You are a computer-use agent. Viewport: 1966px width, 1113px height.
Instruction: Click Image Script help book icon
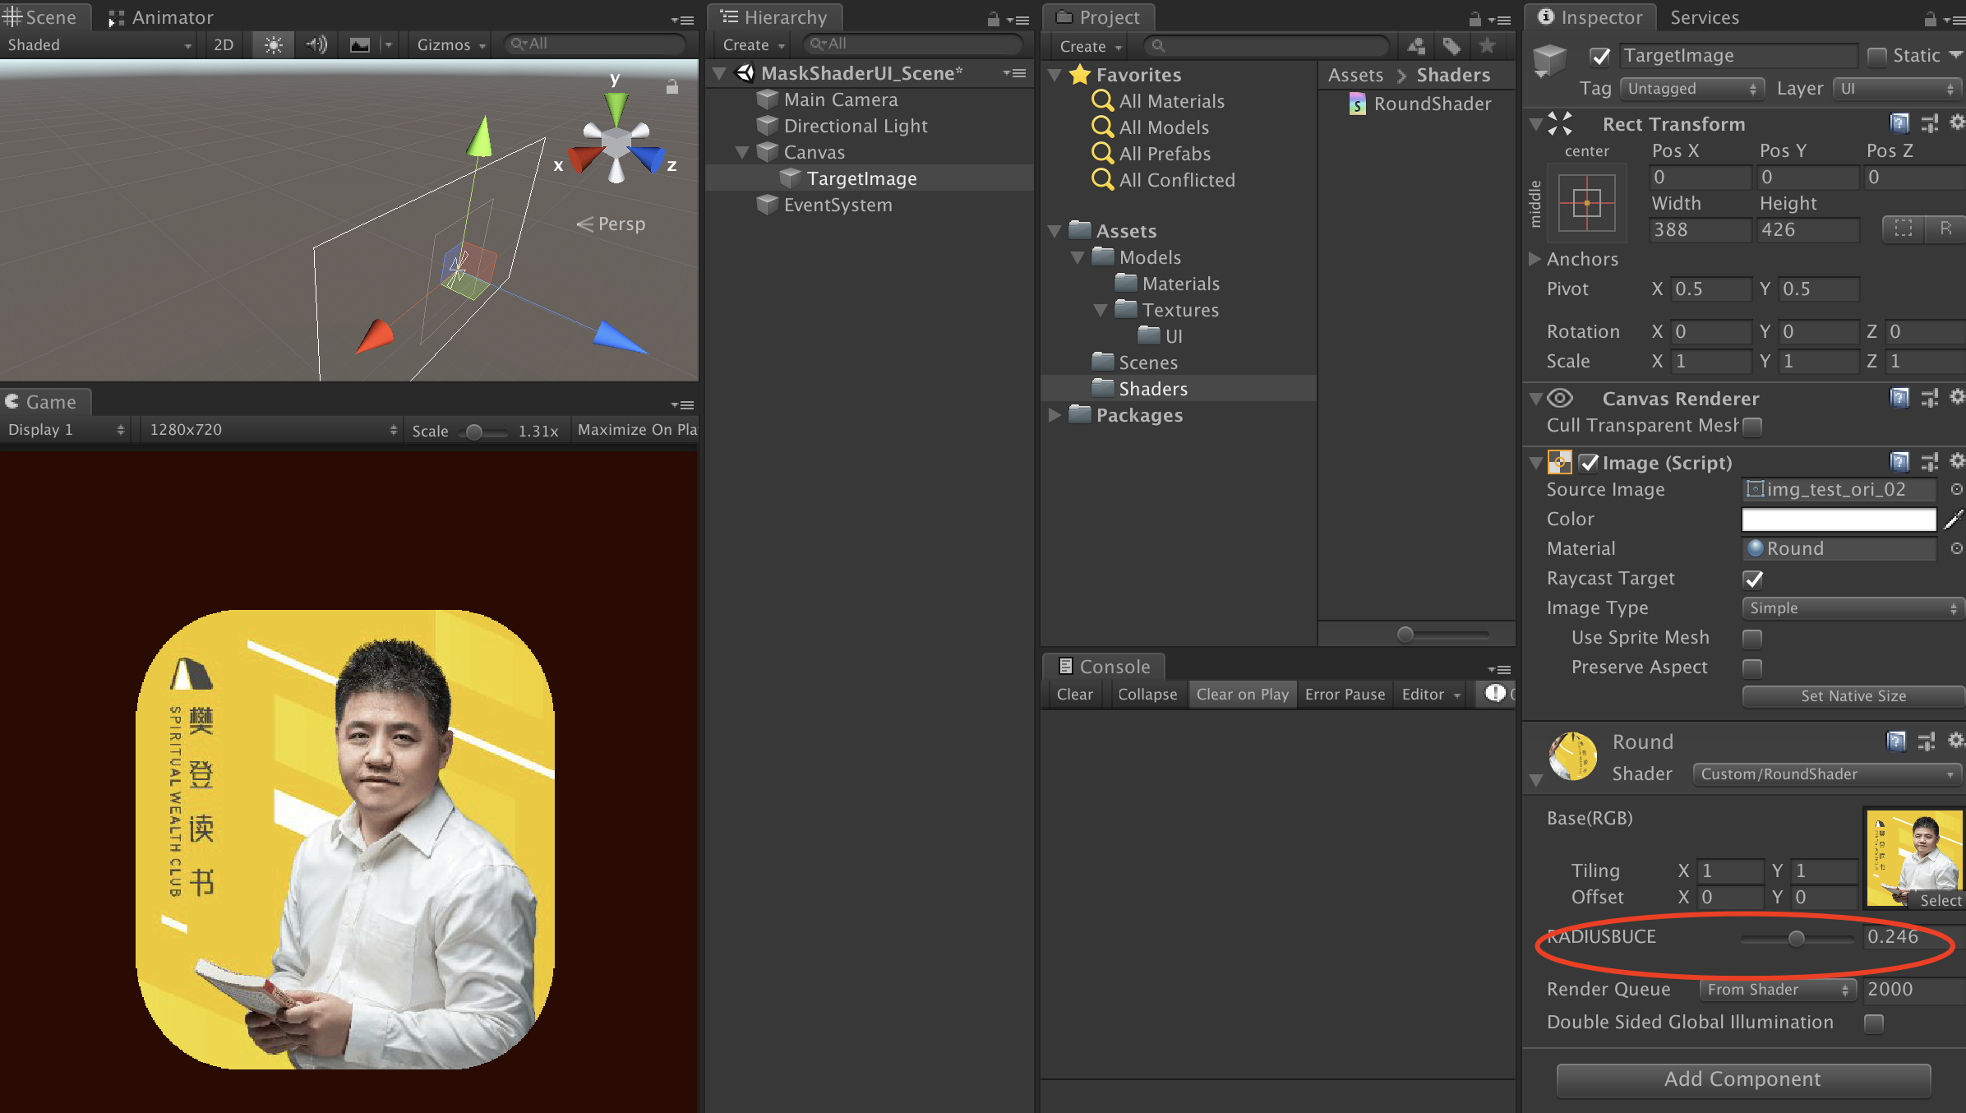coord(1899,462)
